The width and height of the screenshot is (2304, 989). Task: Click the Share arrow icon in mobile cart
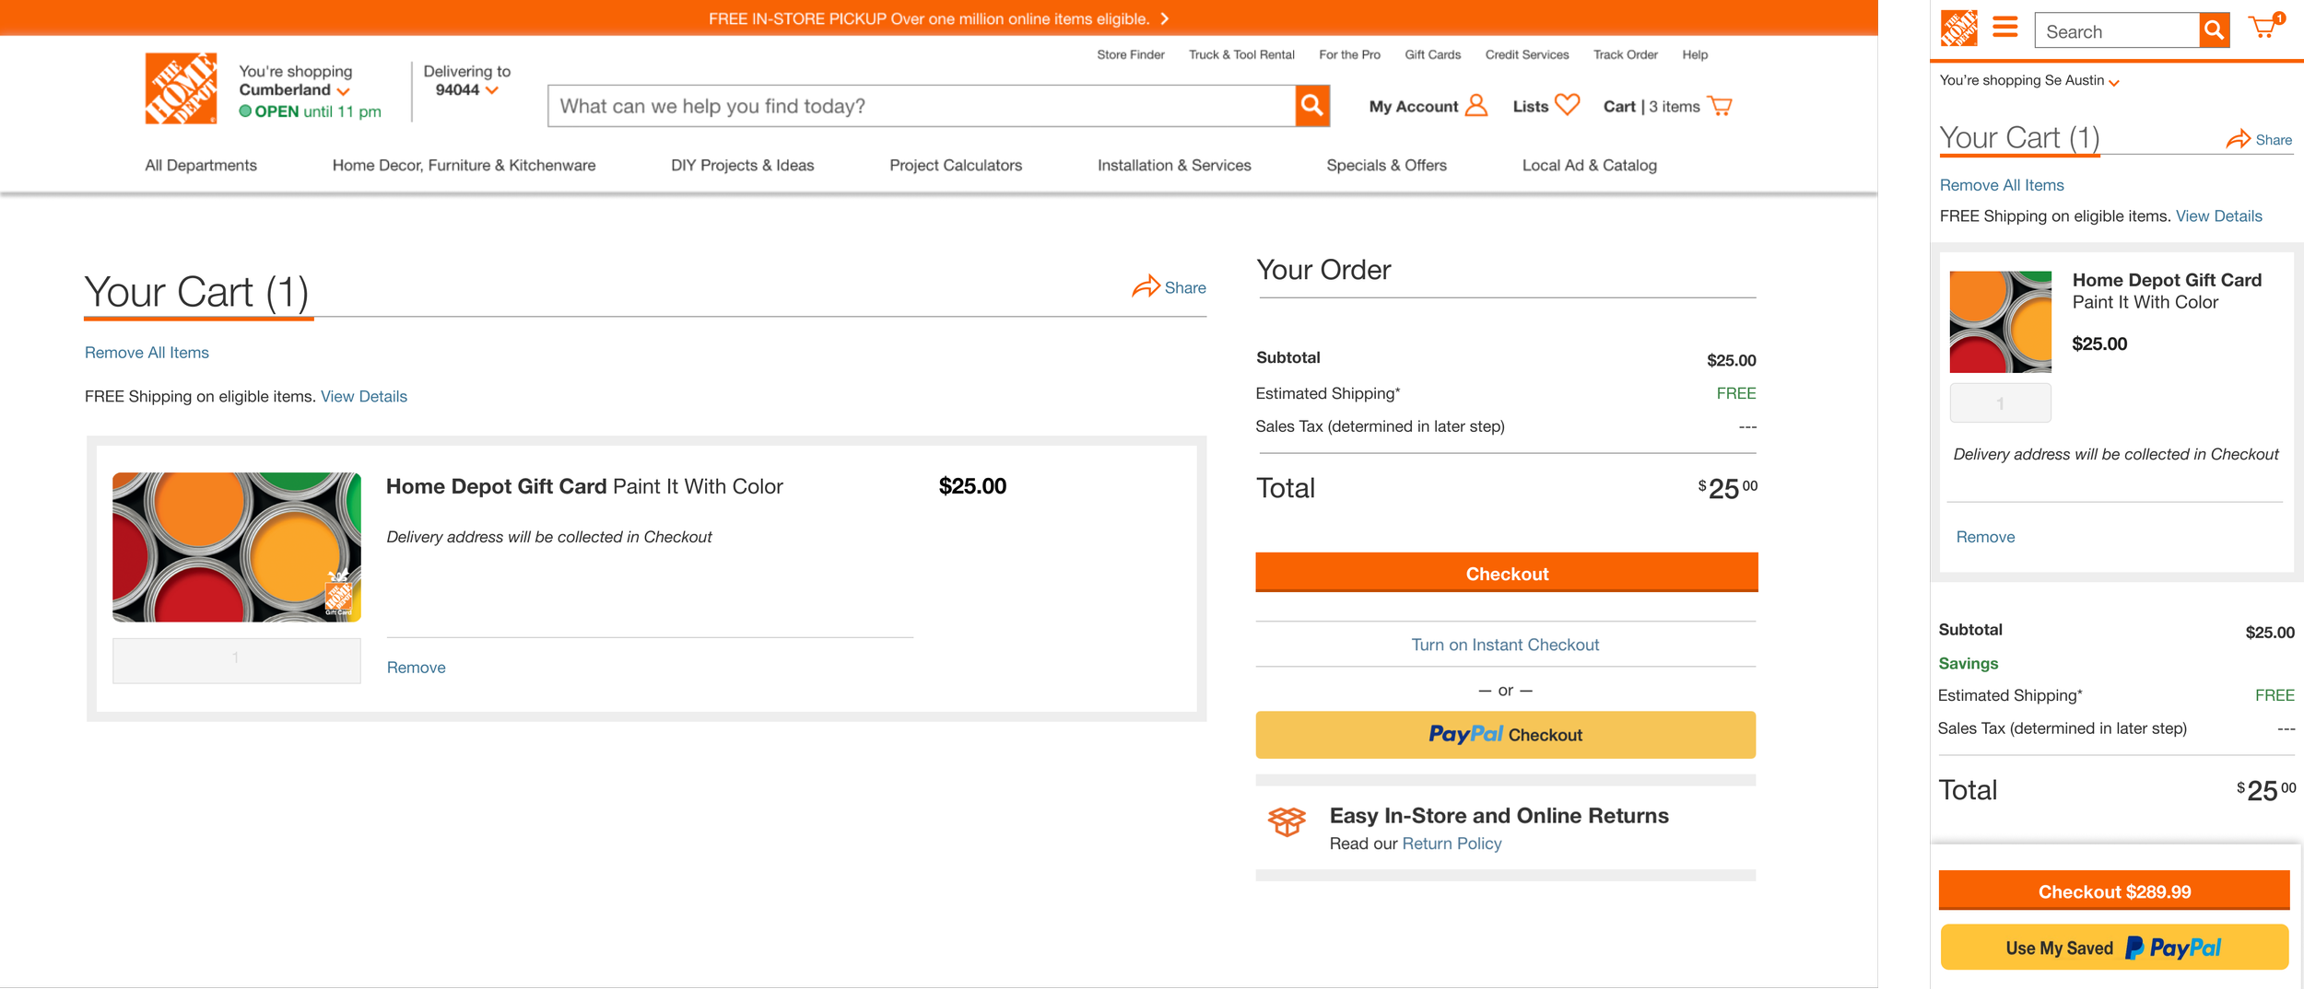point(2239,139)
